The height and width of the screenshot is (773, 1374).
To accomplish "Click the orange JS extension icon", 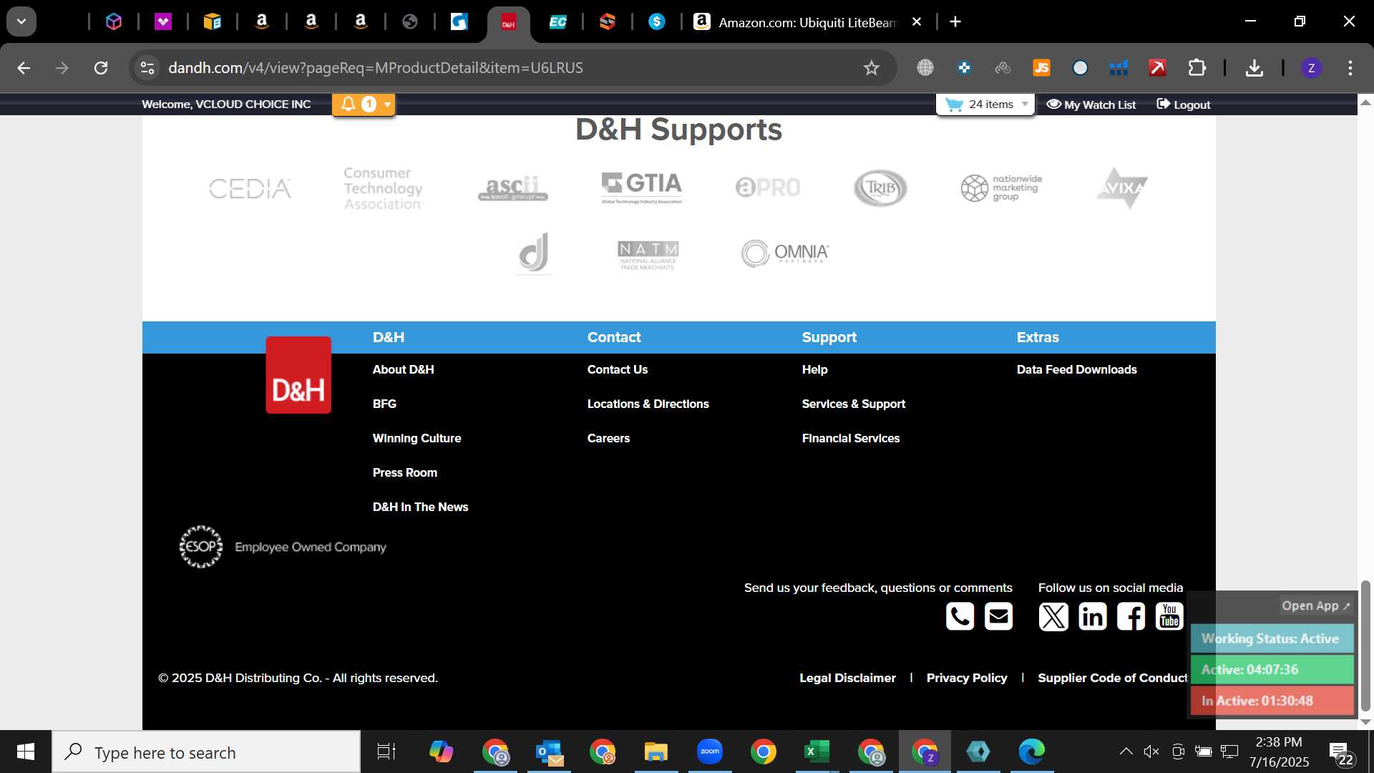I will (x=1041, y=68).
